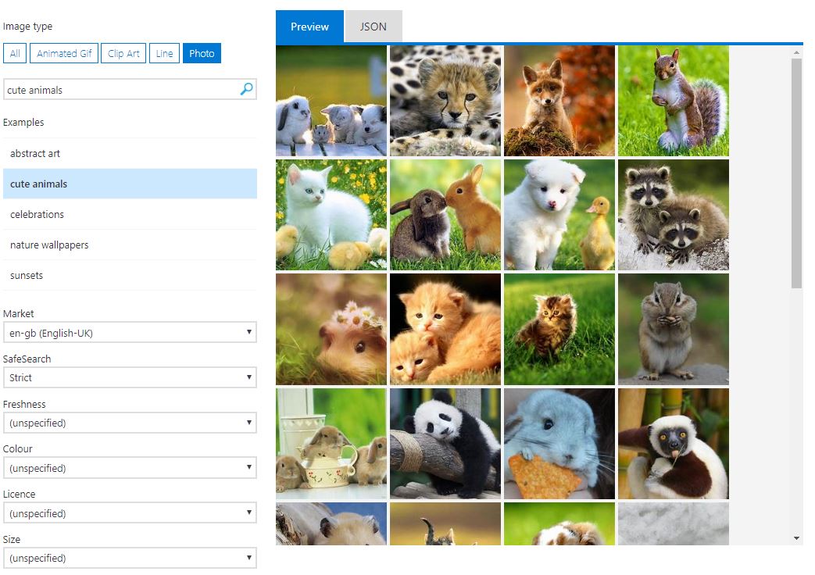Pick the celebrations example query
Viewport: 815px width, 575px height.
click(130, 214)
